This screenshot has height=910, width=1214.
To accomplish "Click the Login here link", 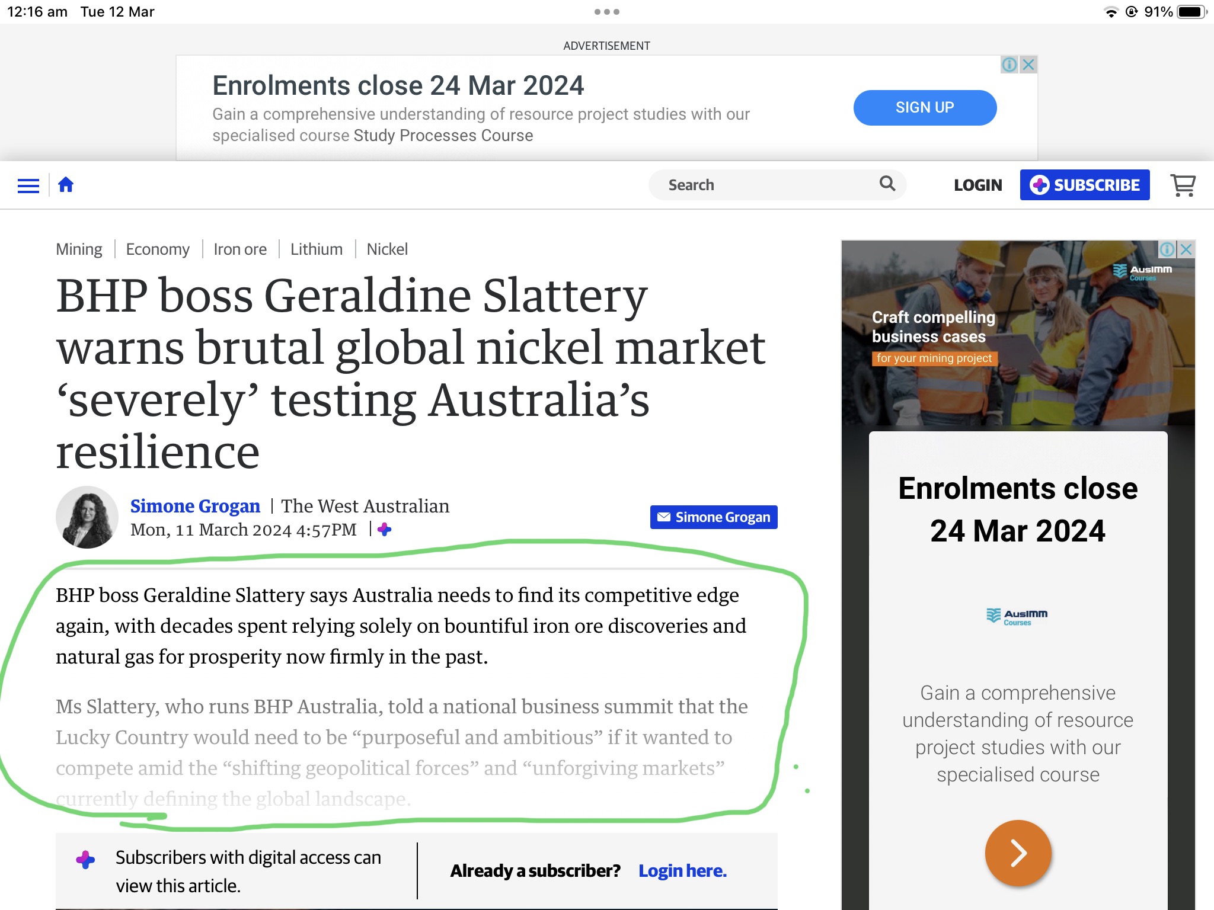I will click(x=682, y=871).
